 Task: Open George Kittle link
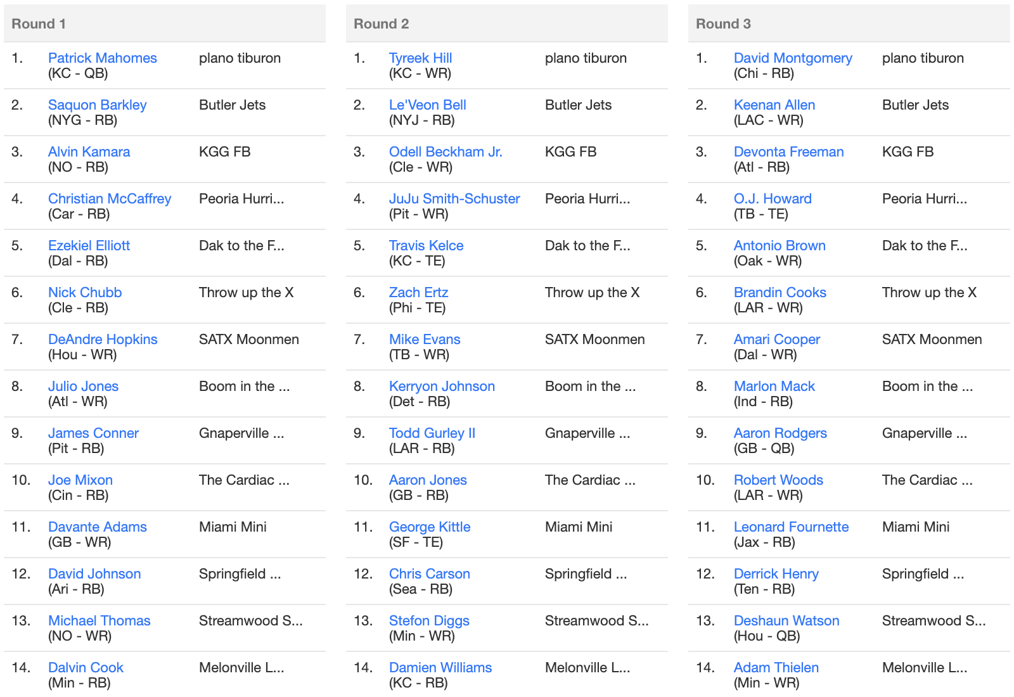coord(430,527)
